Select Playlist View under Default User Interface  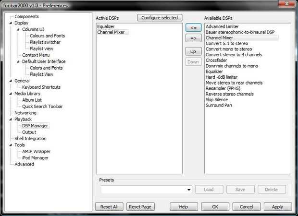[x=41, y=74]
